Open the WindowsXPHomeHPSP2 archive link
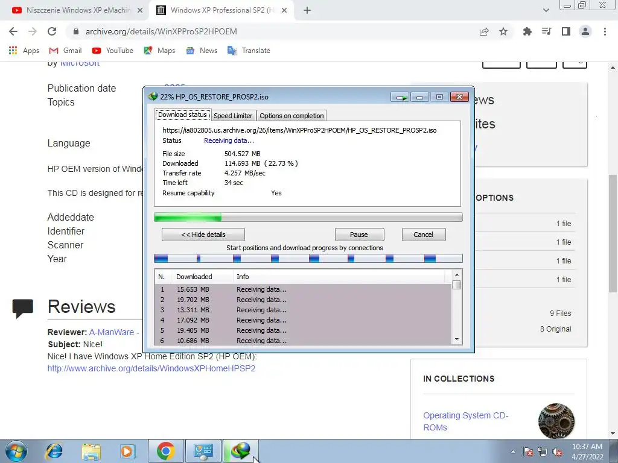618x463 pixels. [151, 368]
